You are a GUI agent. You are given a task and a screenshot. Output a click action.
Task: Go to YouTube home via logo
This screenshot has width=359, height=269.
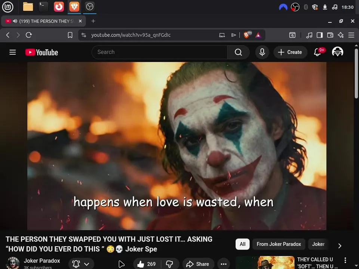pos(42,52)
